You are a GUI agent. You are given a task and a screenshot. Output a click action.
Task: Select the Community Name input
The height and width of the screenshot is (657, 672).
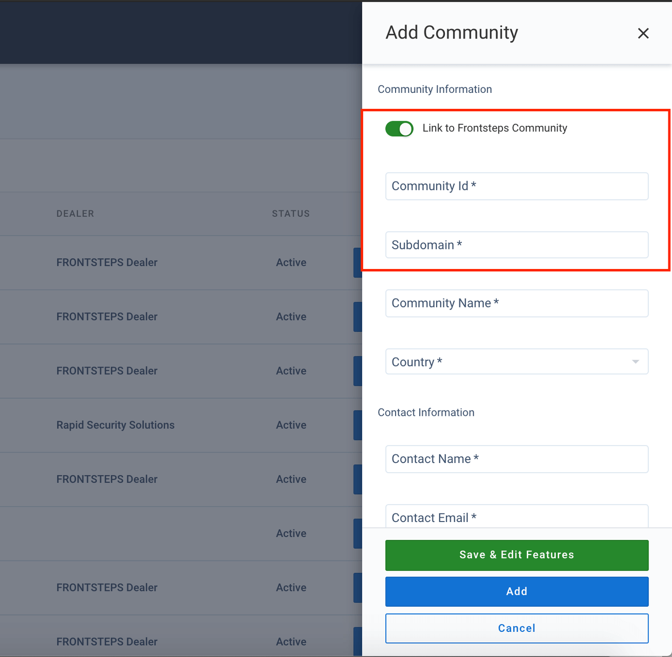[517, 303]
